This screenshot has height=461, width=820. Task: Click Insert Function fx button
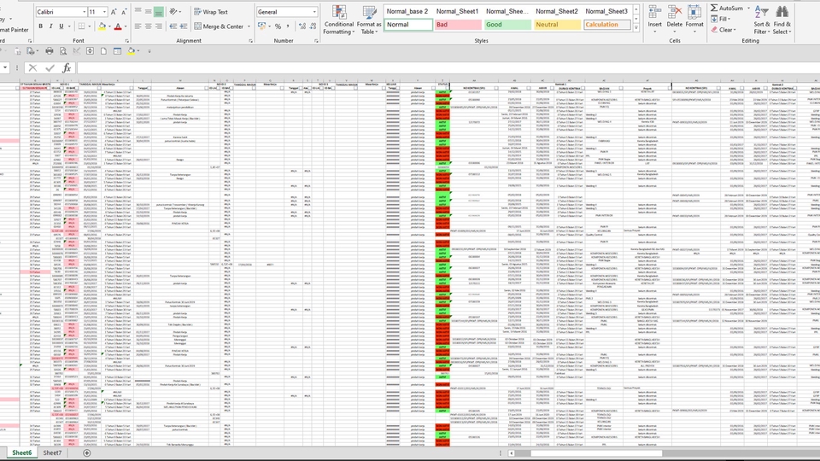(67, 68)
